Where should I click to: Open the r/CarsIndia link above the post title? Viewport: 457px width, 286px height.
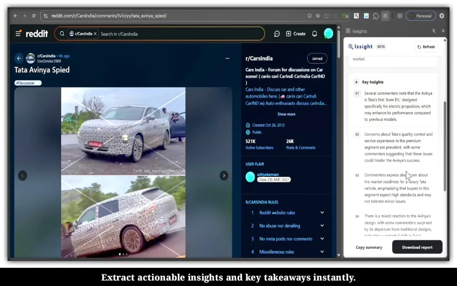click(46, 56)
